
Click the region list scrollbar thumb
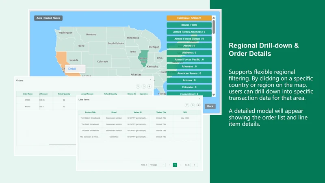tap(214, 27)
